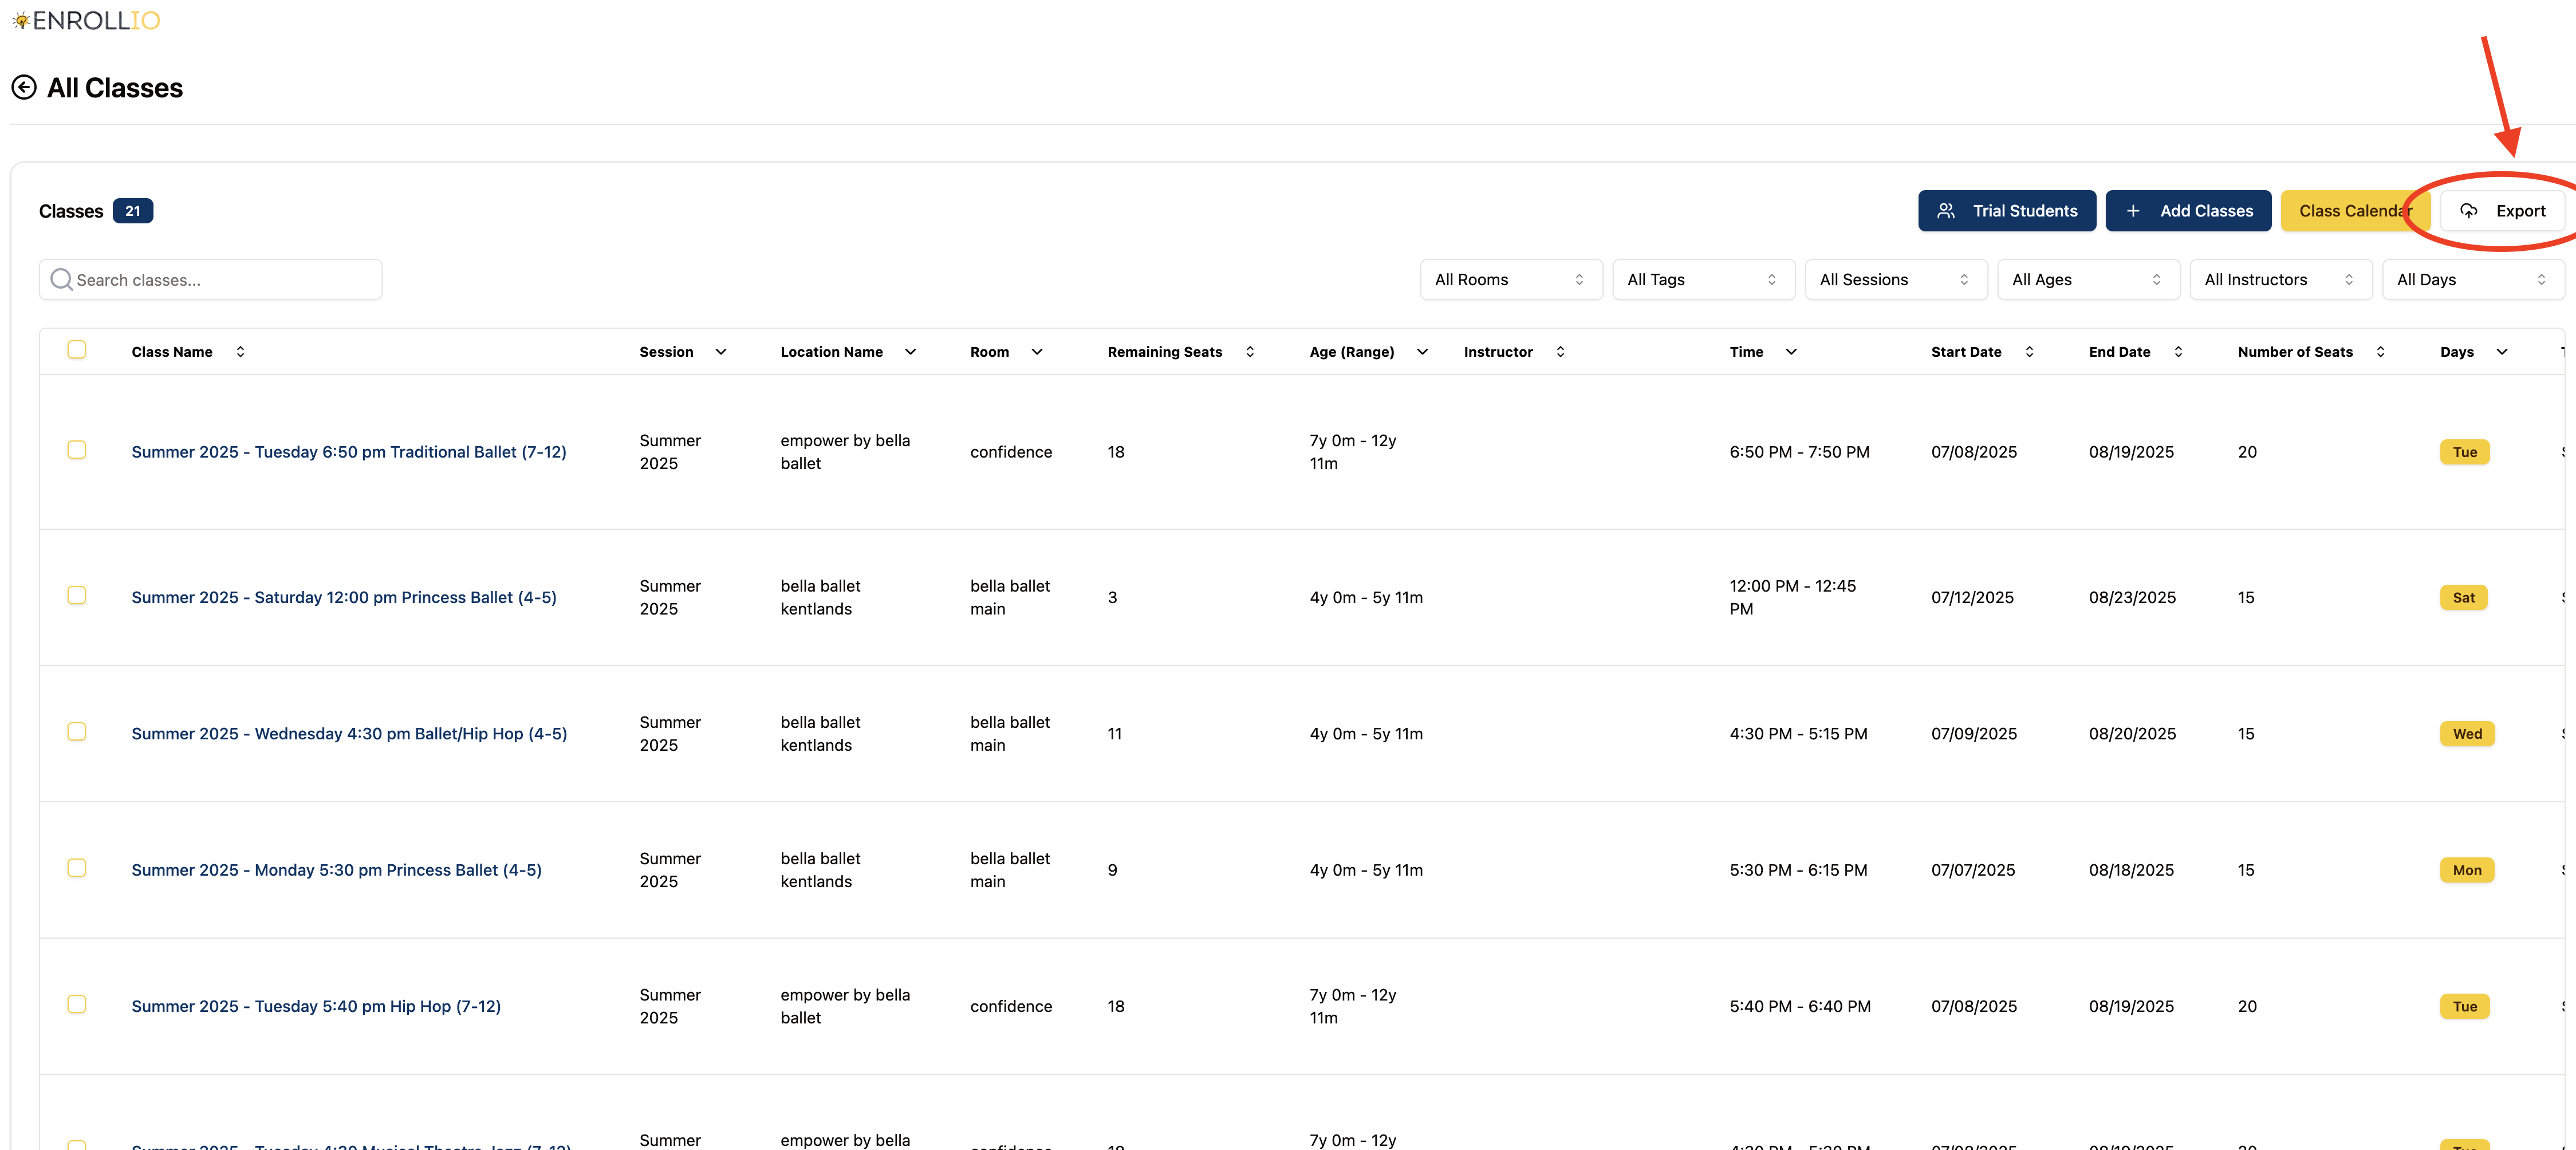Screen dimensions: 2576x1150
Task: Sort by Number of Seats arrows
Action: [x=2380, y=352]
